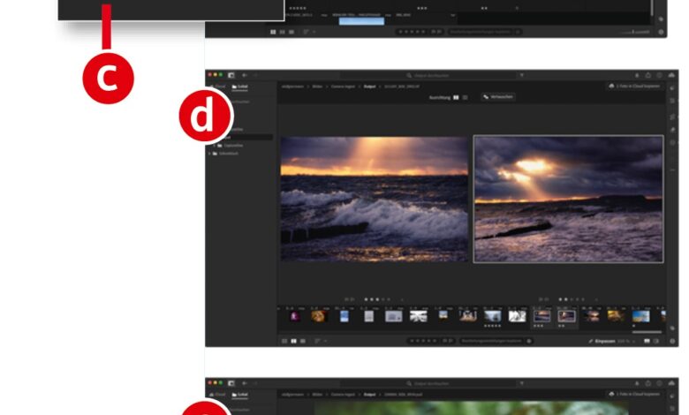Select the blue-sky beach thumbnail at filmstrip right
689x415 pixels.
coord(640,316)
